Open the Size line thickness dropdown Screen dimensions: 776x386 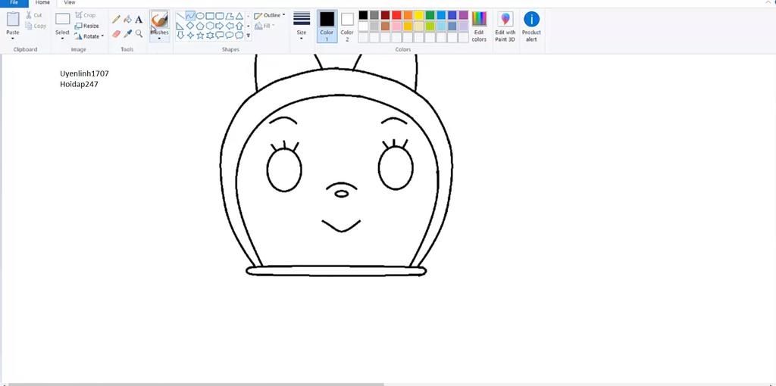[302, 26]
